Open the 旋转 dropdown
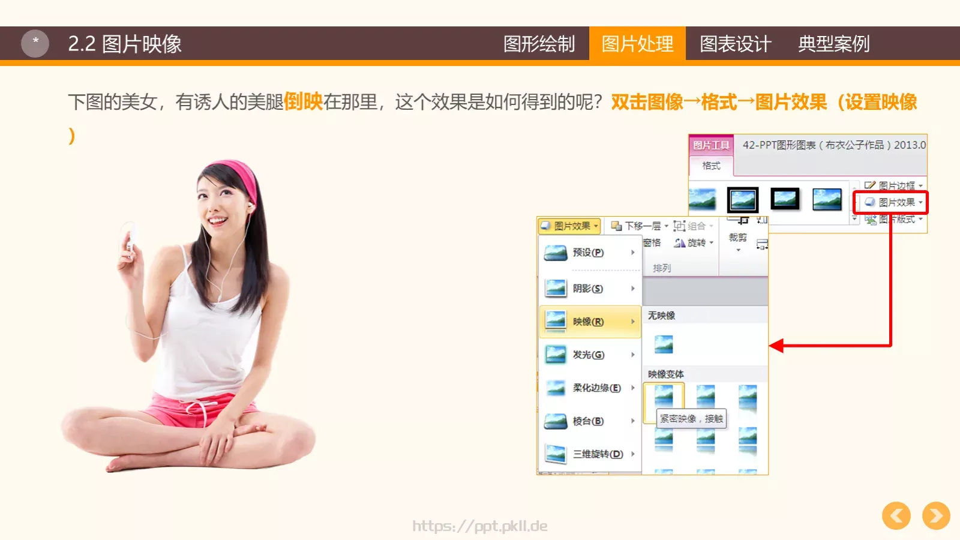 [x=694, y=242]
